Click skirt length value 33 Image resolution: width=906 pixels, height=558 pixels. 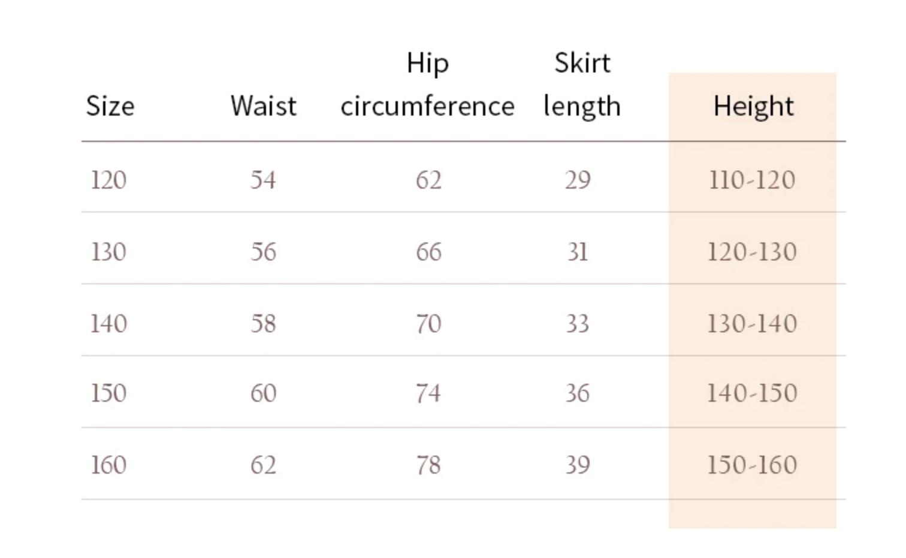[x=578, y=323]
